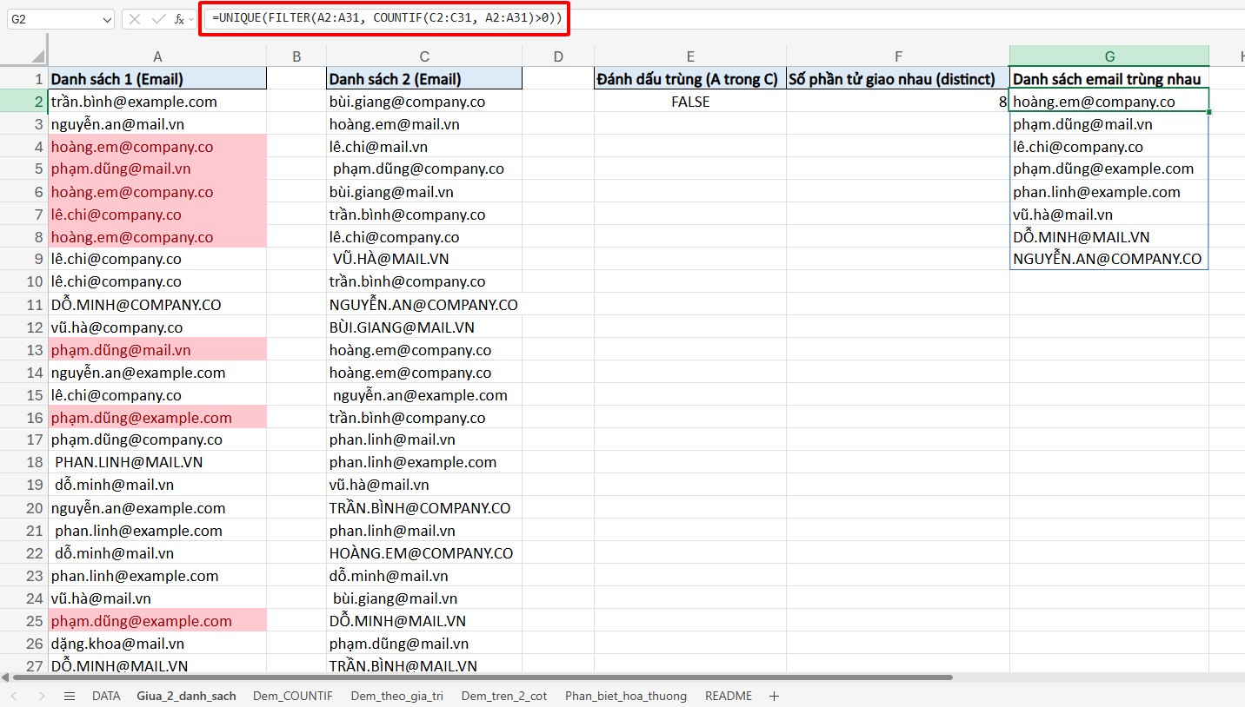1245x707 pixels.
Task: Click the cancel X icon in formula bar
Action: (x=136, y=18)
